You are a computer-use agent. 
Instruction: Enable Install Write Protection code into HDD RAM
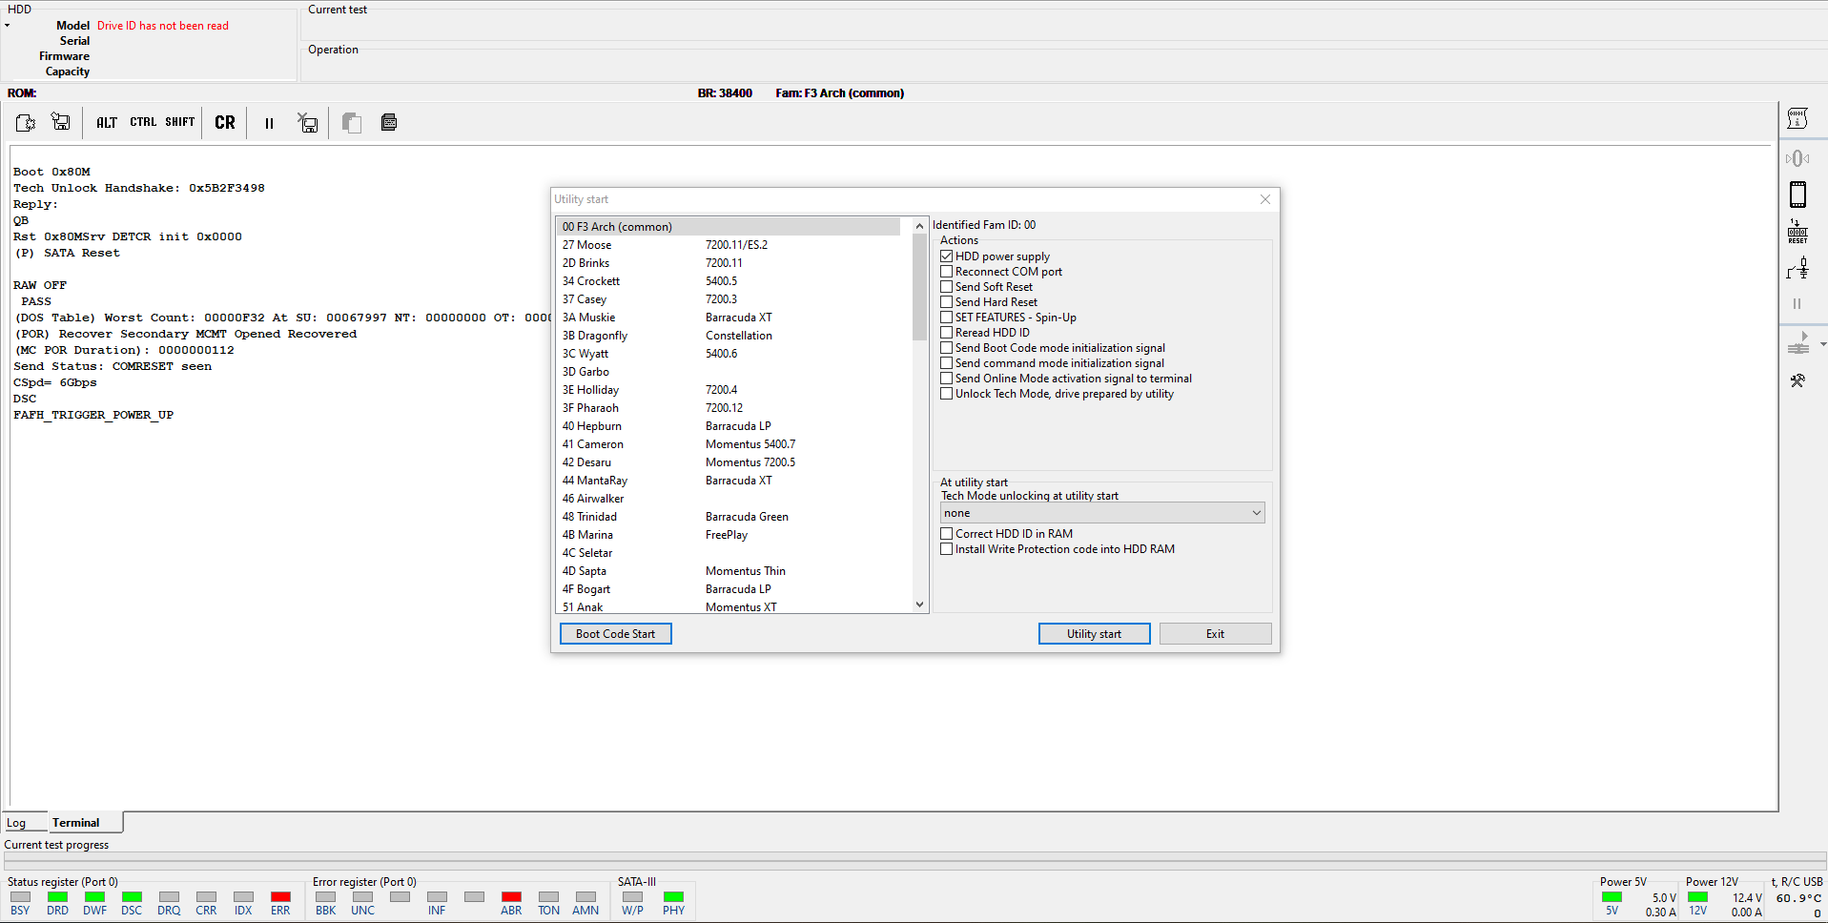pyautogui.click(x=947, y=549)
